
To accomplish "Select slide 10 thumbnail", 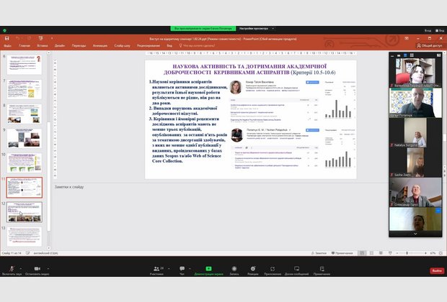I will click(25, 163).
